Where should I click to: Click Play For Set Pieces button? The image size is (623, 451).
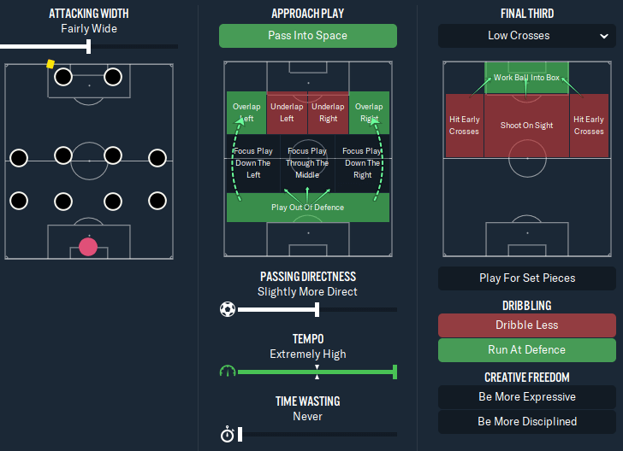tap(527, 278)
